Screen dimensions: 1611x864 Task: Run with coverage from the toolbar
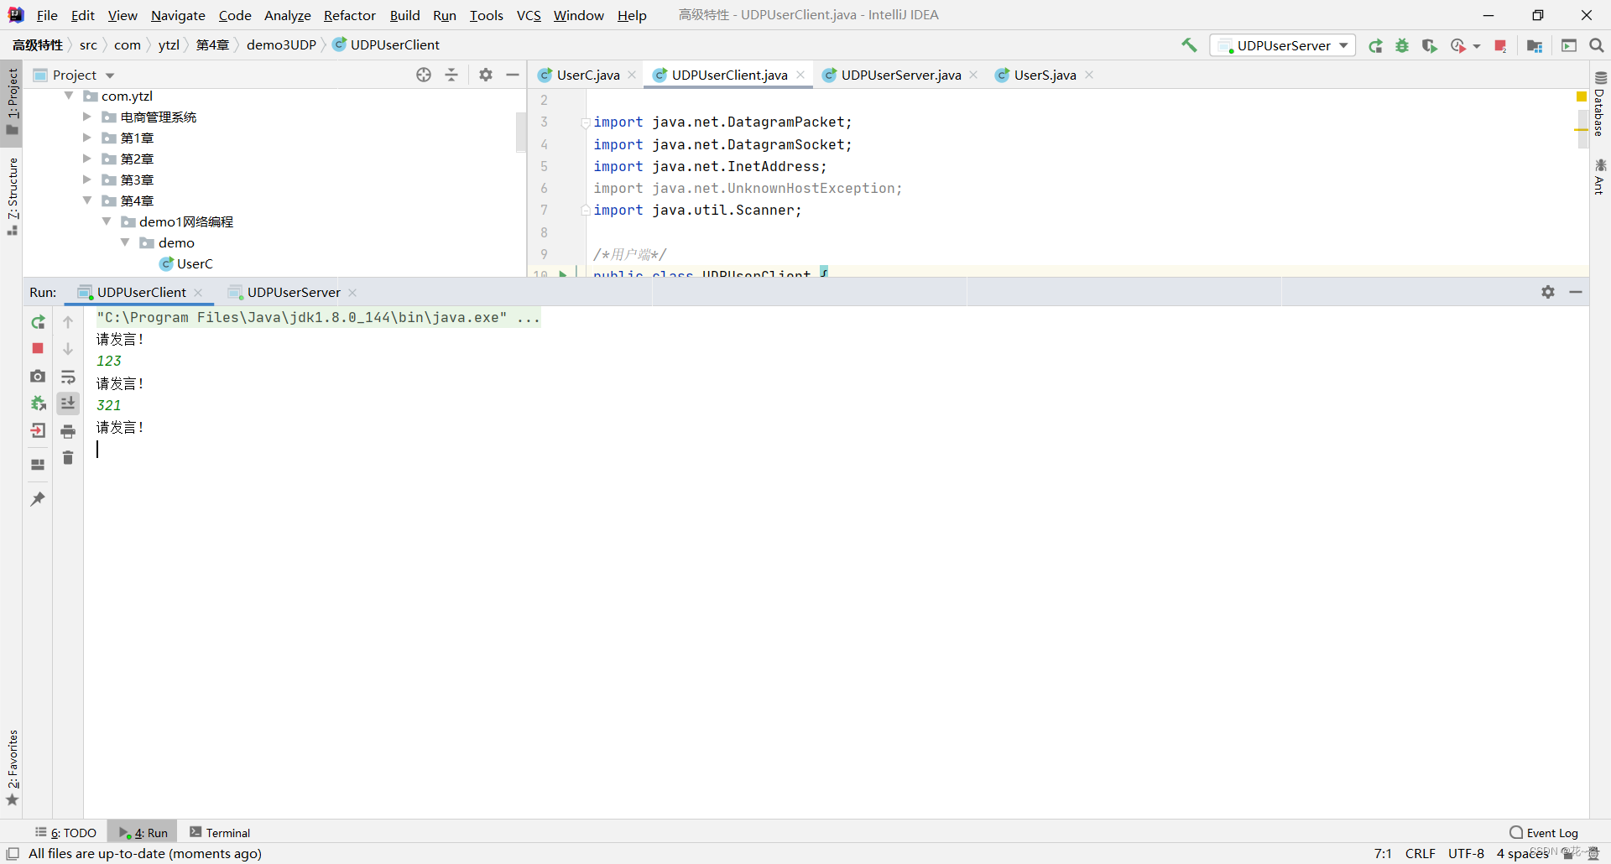(x=1429, y=45)
